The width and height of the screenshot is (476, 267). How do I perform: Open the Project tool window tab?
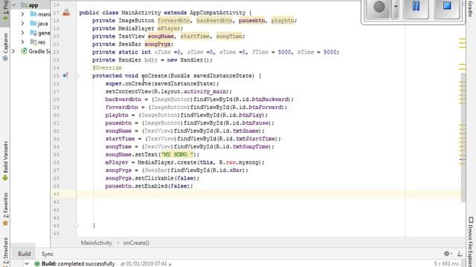click(x=5, y=10)
